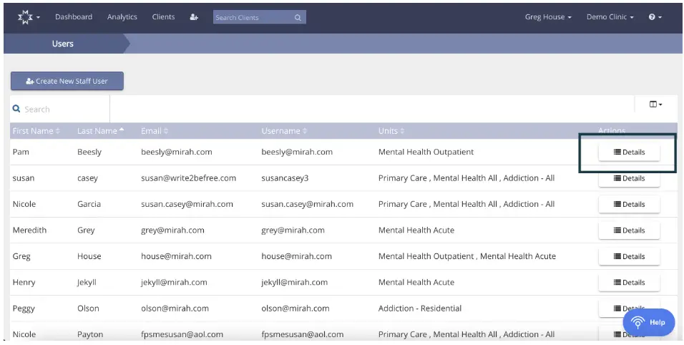Image resolution: width=684 pixels, height=345 pixels.
Task: Open Details for Nicole Garcia
Action: pyautogui.click(x=629, y=204)
